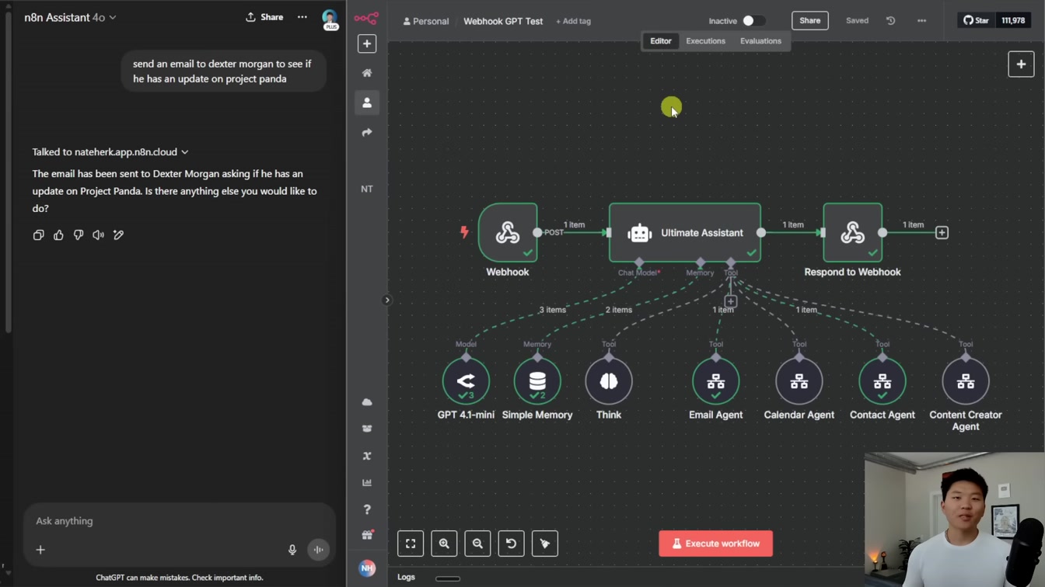
Task: Give thumbs down to the response
Action: (x=79, y=235)
